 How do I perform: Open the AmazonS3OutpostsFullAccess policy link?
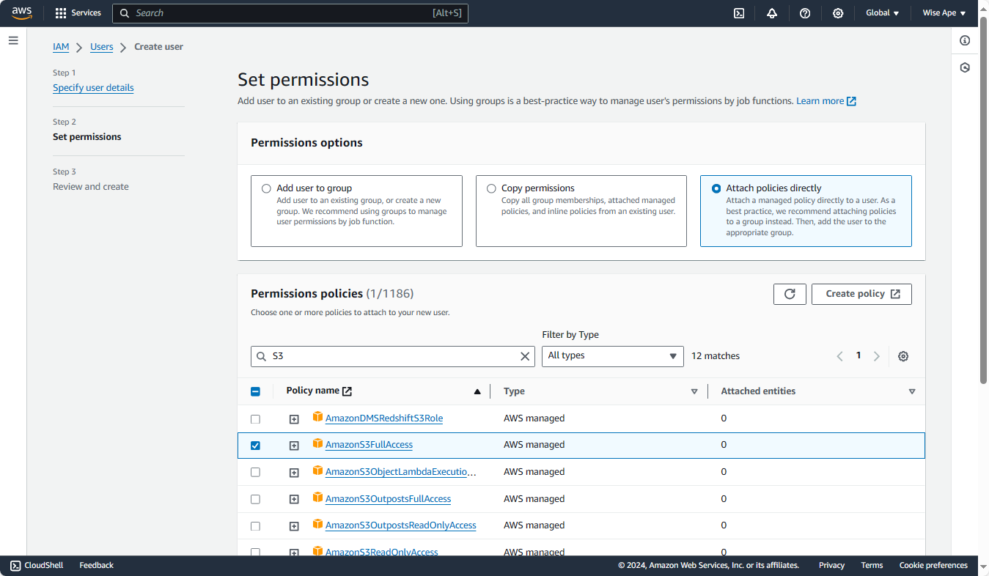tap(388, 499)
